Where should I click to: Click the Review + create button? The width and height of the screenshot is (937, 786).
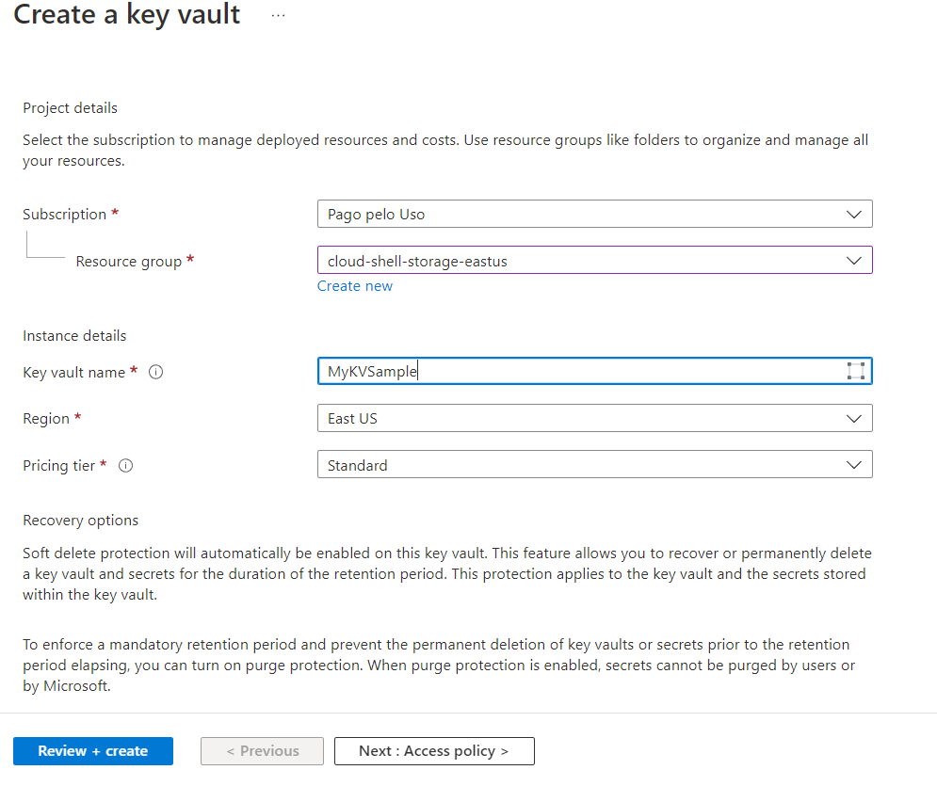point(93,751)
